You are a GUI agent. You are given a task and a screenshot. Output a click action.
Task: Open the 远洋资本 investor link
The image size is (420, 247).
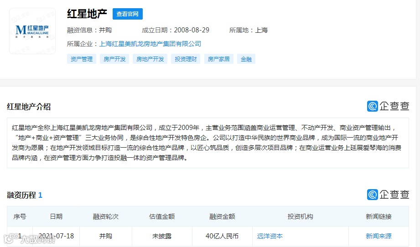click(x=270, y=236)
